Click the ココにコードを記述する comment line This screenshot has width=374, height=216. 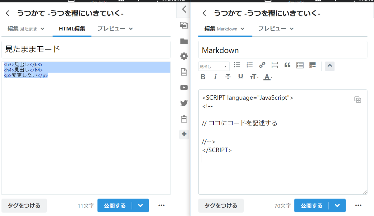coord(240,123)
